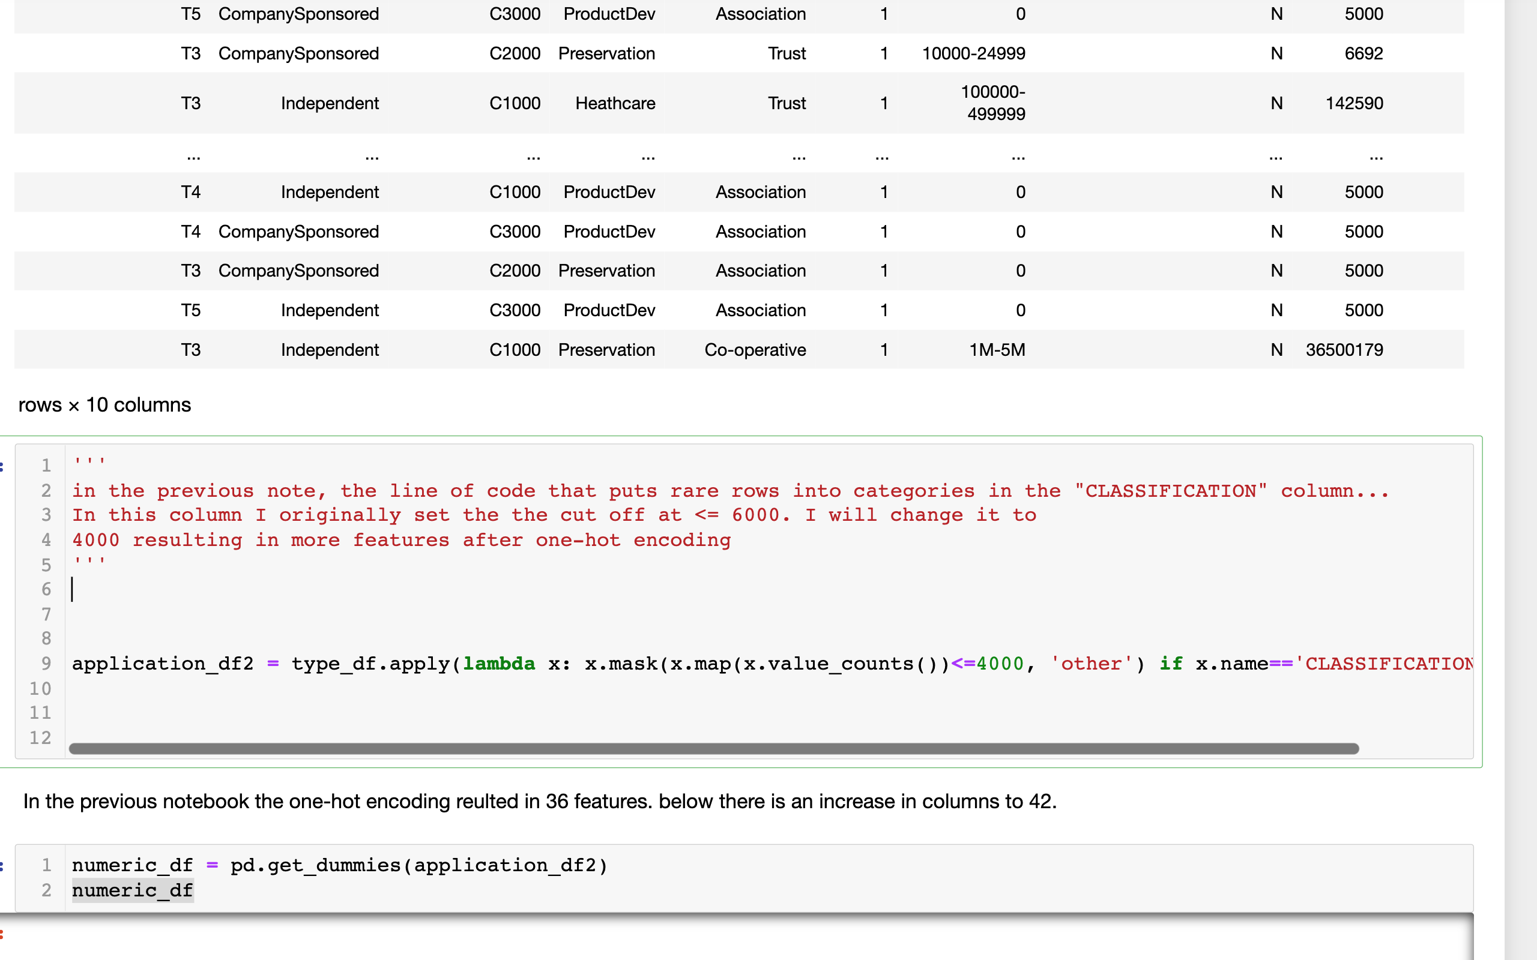Click the markdown text about 36 features

pos(540,801)
